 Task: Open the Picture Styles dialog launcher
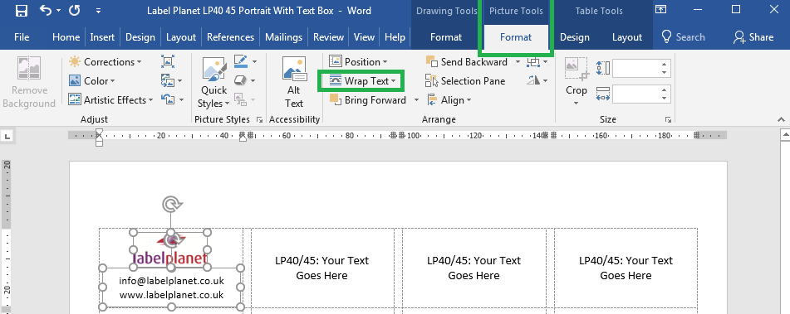259,119
